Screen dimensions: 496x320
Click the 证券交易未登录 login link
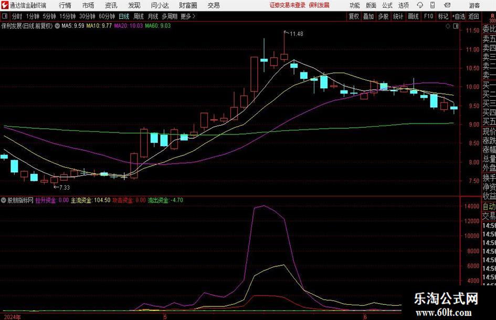(x=287, y=5)
